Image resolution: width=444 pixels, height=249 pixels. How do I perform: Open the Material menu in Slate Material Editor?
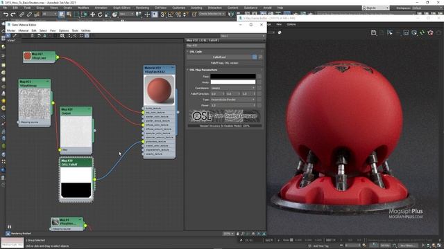[24, 30]
